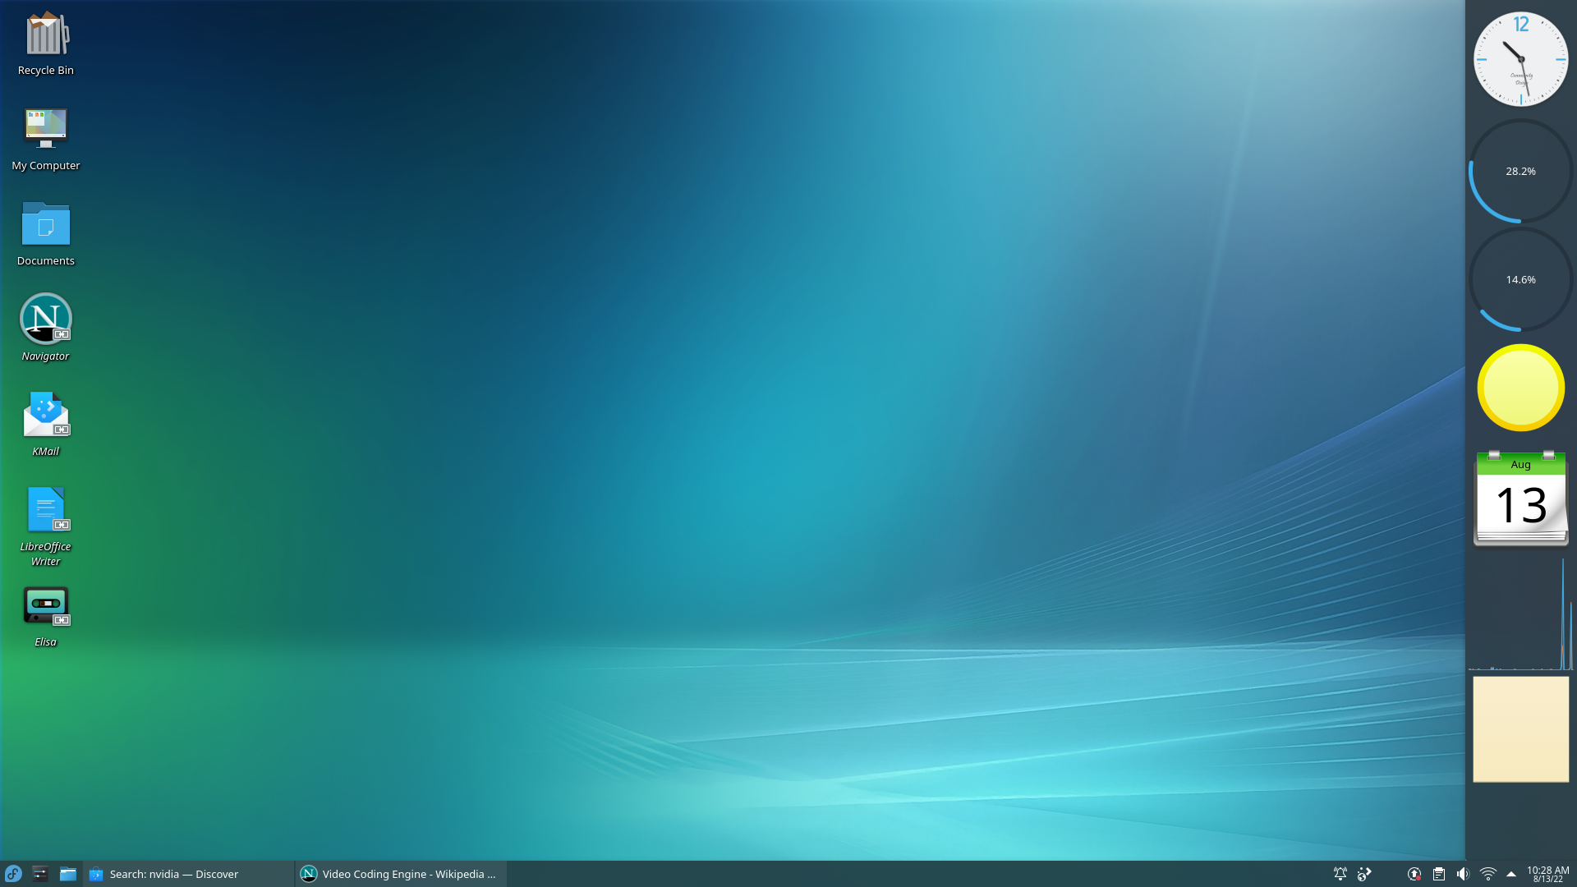Open the notifications bell in tray

point(1340,874)
